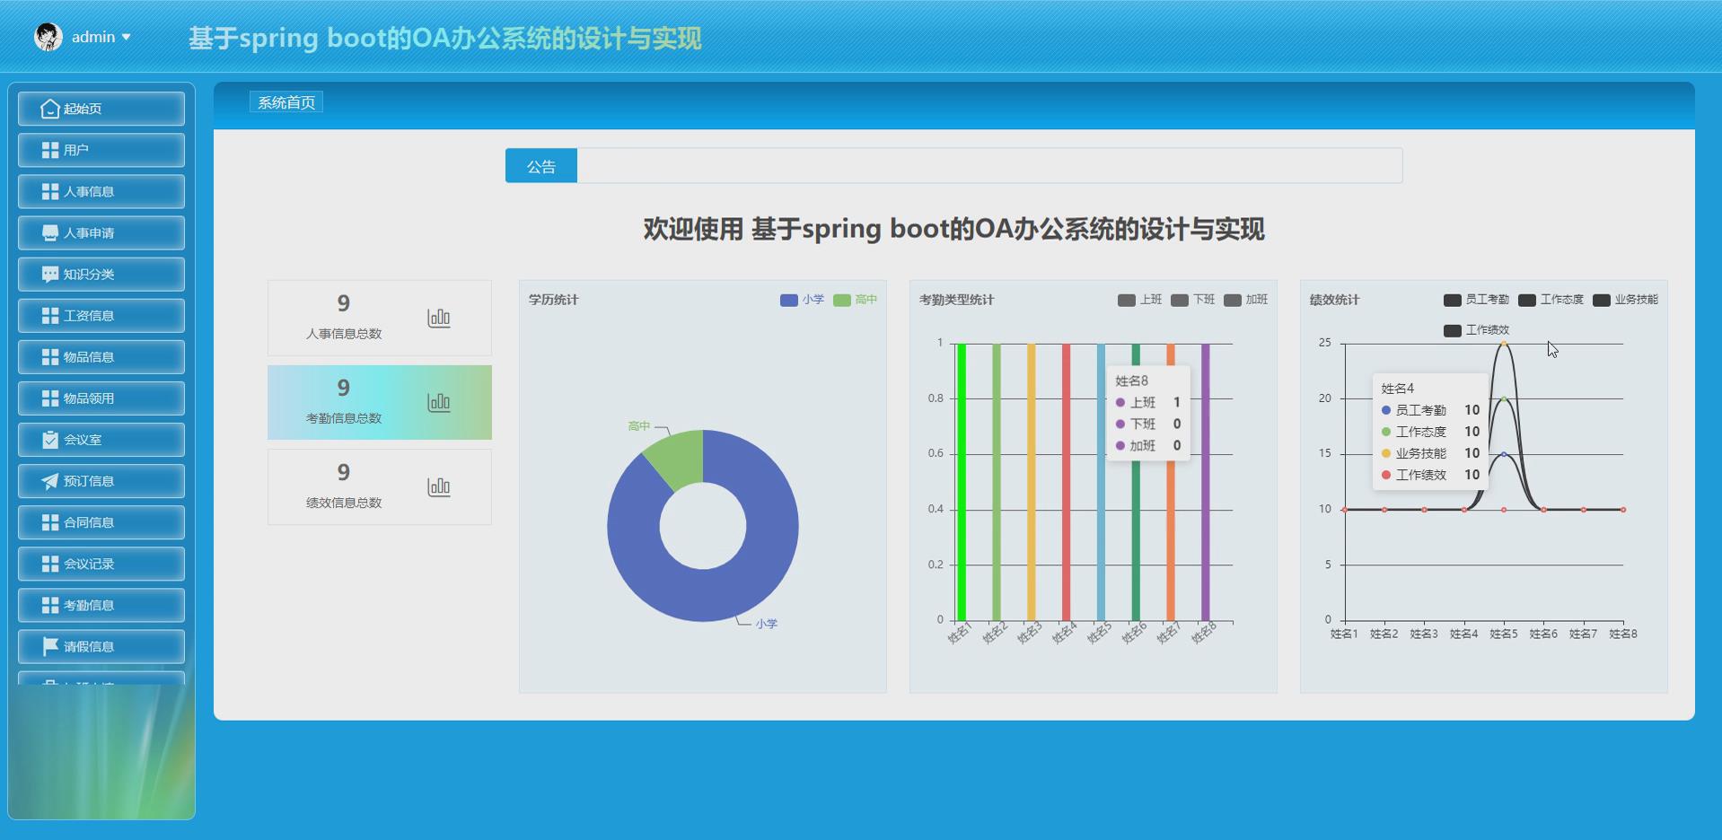The height and width of the screenshot is (840, 1722).
Task: Click the bright green 姓名1 bar
Action: (x=962, y=482)
